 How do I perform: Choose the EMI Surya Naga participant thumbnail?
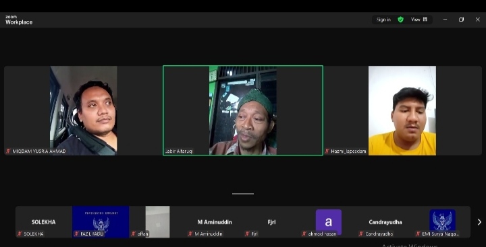[x=442, y=222]
